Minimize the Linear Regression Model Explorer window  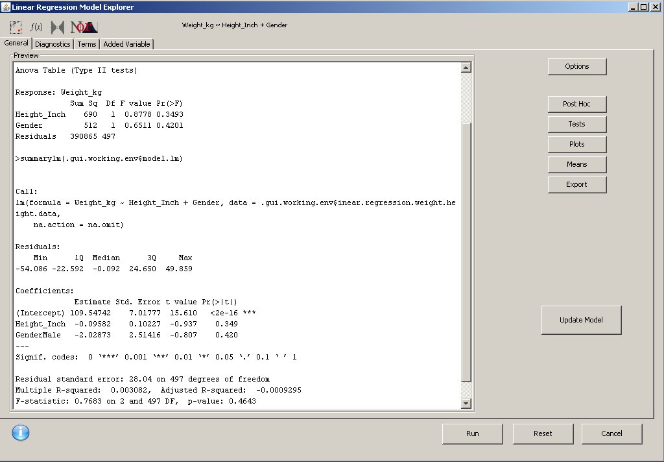(x=634, y=6)
